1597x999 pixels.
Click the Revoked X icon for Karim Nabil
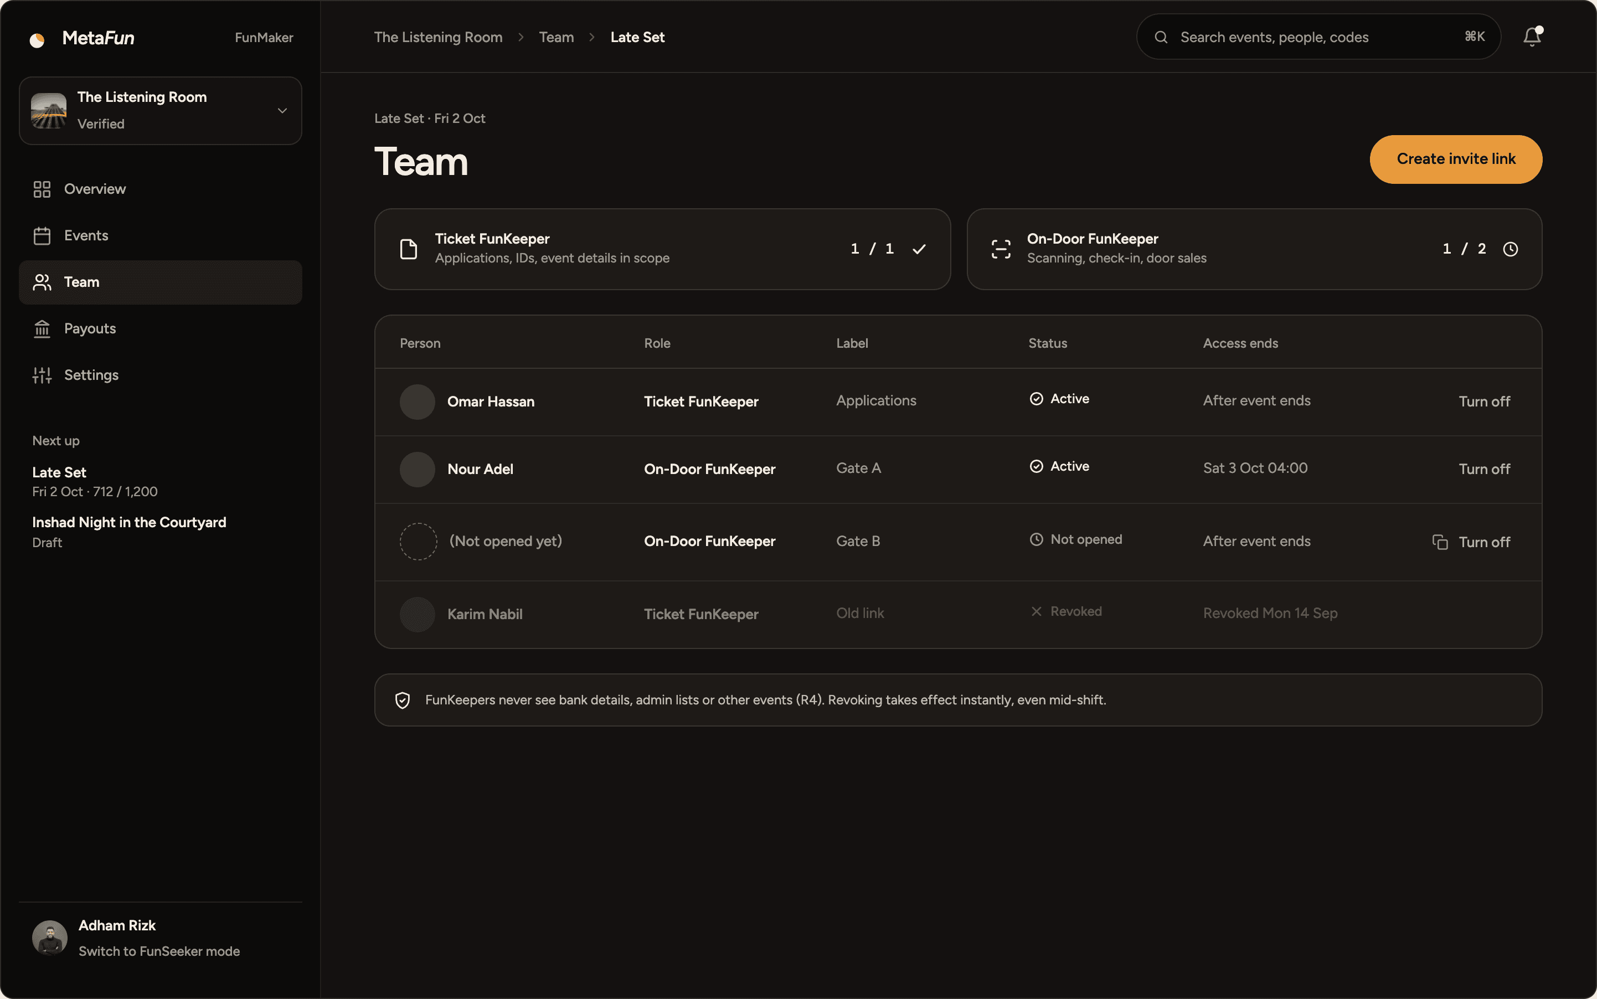tap(1036, 611)
